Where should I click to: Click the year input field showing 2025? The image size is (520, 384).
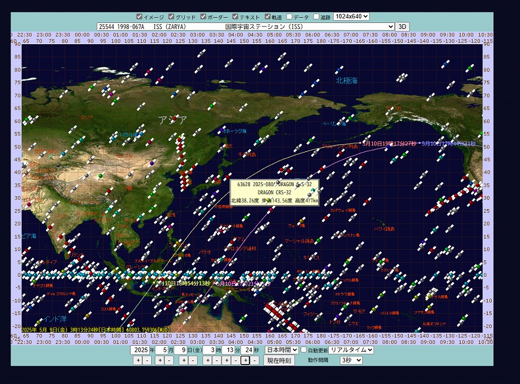click(x=141, y=350)
